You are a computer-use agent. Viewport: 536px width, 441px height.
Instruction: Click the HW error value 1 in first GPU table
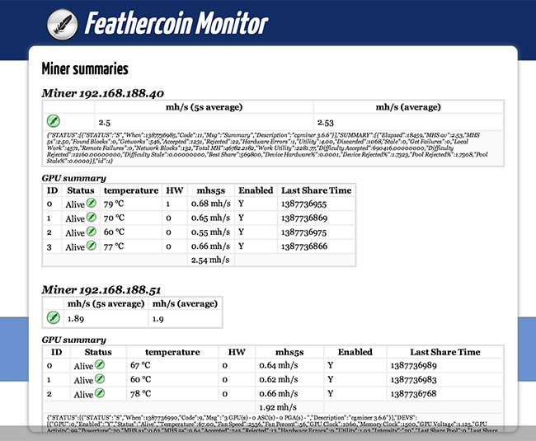[168, 204]
